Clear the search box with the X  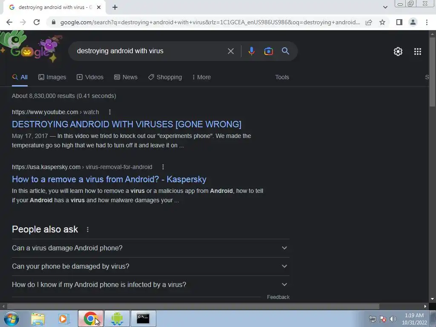(230, 51)
